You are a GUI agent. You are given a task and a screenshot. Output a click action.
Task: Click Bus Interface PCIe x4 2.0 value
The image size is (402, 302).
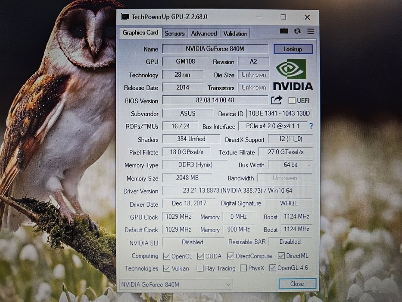click(273, 126)
